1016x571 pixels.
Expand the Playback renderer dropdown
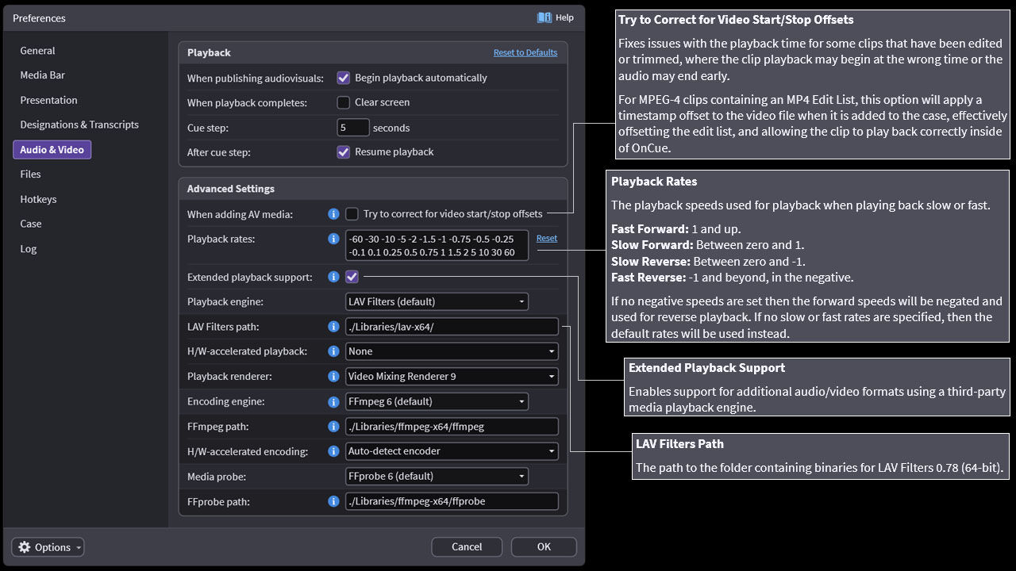pyautogui.click(x=452, y=377)
